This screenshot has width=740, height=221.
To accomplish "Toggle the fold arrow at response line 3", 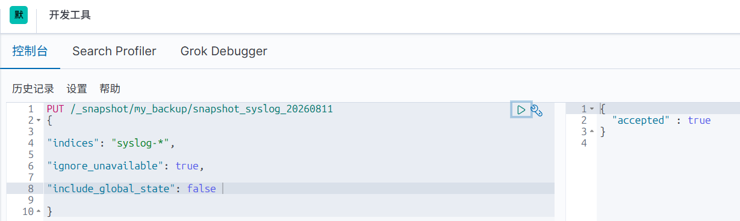I will point(592,132).
